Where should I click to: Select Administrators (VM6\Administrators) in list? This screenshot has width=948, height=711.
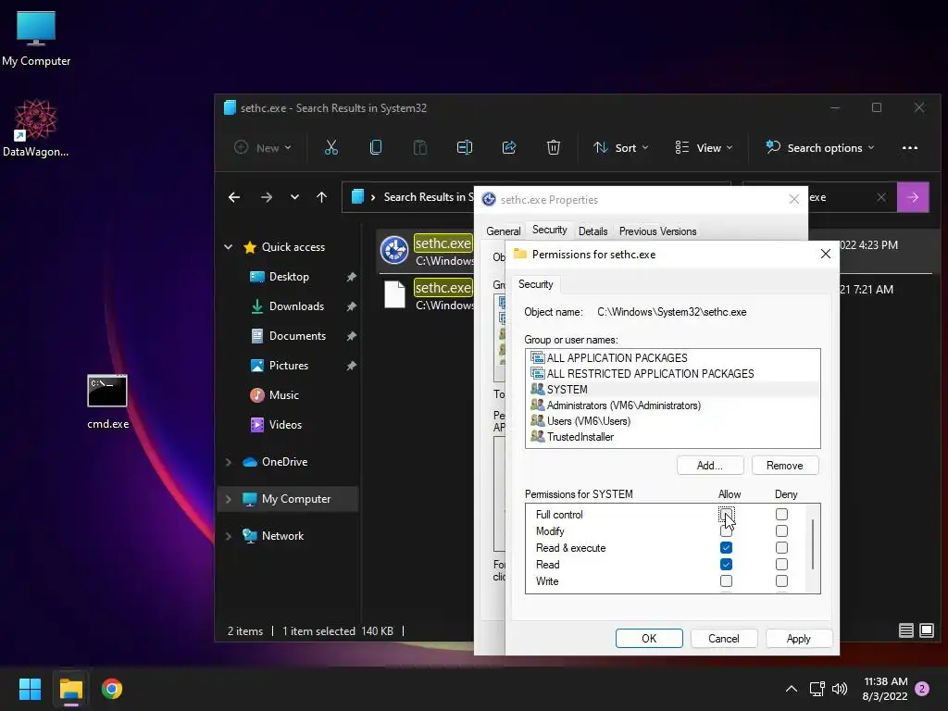[673, 405]
